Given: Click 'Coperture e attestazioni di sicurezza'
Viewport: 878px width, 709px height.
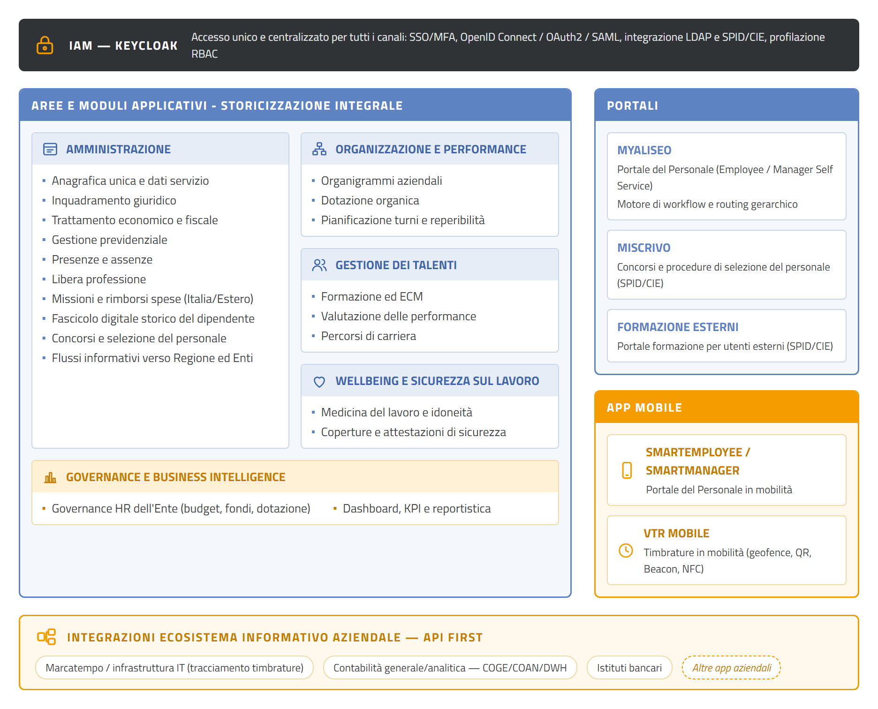Looking at the screenshot, I should click(x=414, y=432).
